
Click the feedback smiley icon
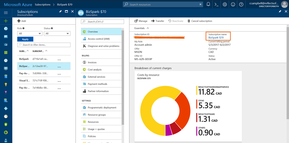233,4
